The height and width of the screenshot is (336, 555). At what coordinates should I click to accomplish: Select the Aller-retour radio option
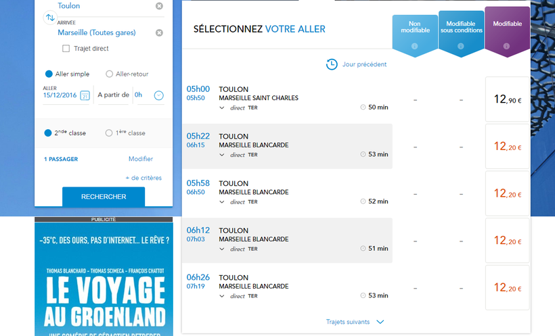(110, 74)
